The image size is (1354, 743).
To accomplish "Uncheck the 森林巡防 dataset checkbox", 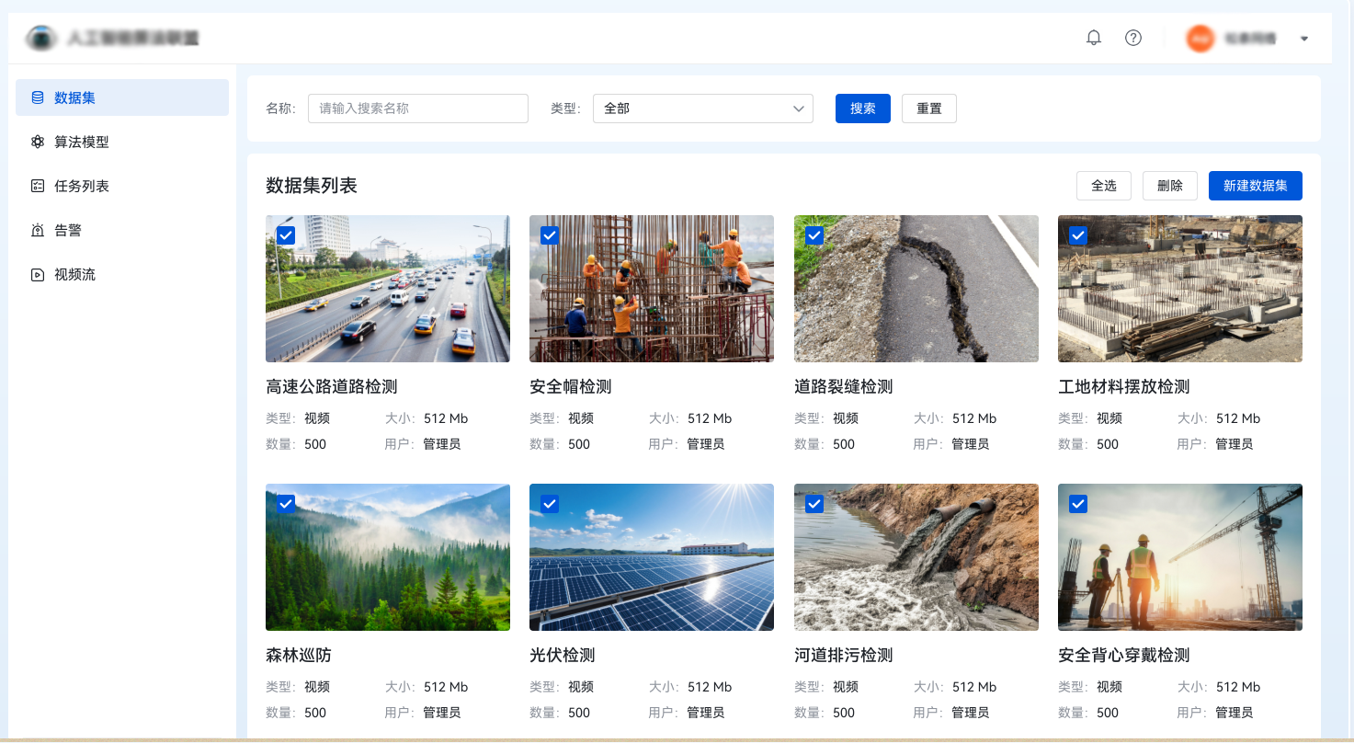I will (x=286, y=504).
